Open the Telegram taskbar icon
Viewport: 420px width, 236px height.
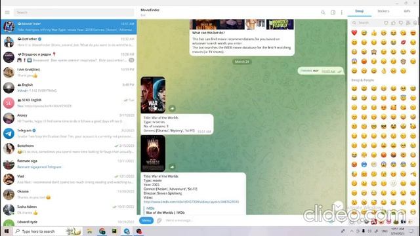pos(127,231)
